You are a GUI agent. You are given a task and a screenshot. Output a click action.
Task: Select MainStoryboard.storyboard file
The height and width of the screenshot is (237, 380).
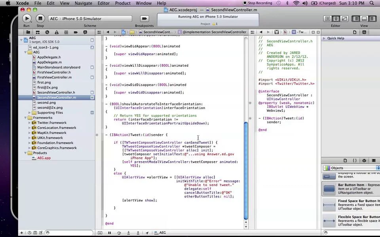[59, 67]
